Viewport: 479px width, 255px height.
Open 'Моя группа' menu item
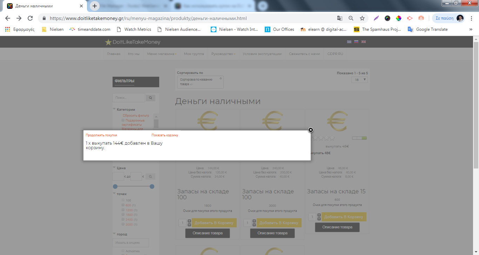click(x=194, y=54)
